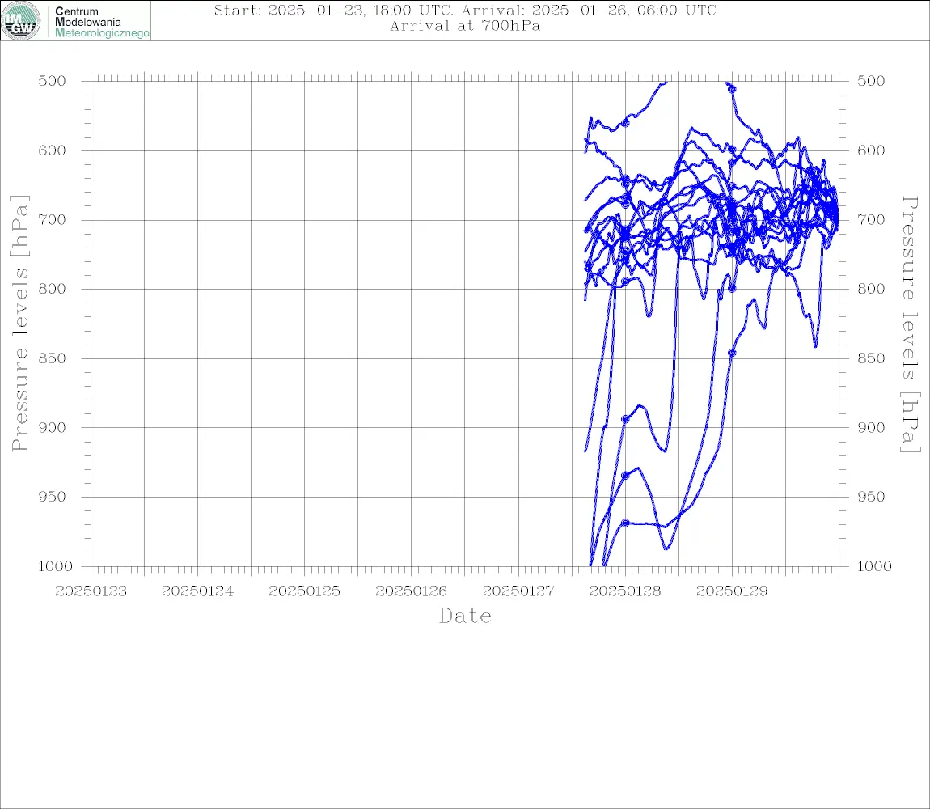Click the trajectory marker near 970 hPa on 20250128
930x809 pixels.
pos(625,523)
